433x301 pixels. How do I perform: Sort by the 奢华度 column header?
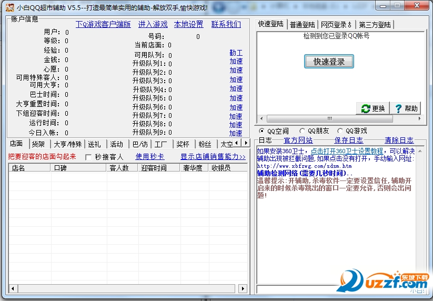194,168
